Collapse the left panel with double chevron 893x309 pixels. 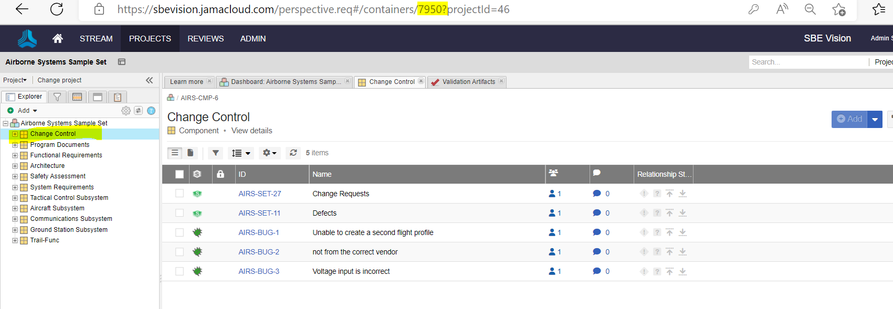click(x=149, y=80)
